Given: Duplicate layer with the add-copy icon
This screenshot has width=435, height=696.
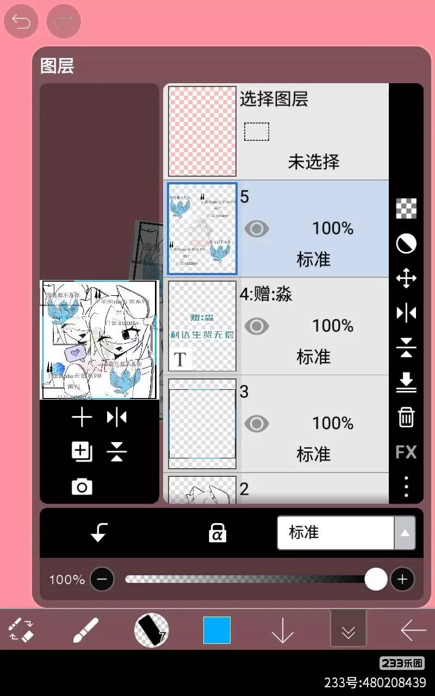Looking at the screenshot, I should [82, 452].
